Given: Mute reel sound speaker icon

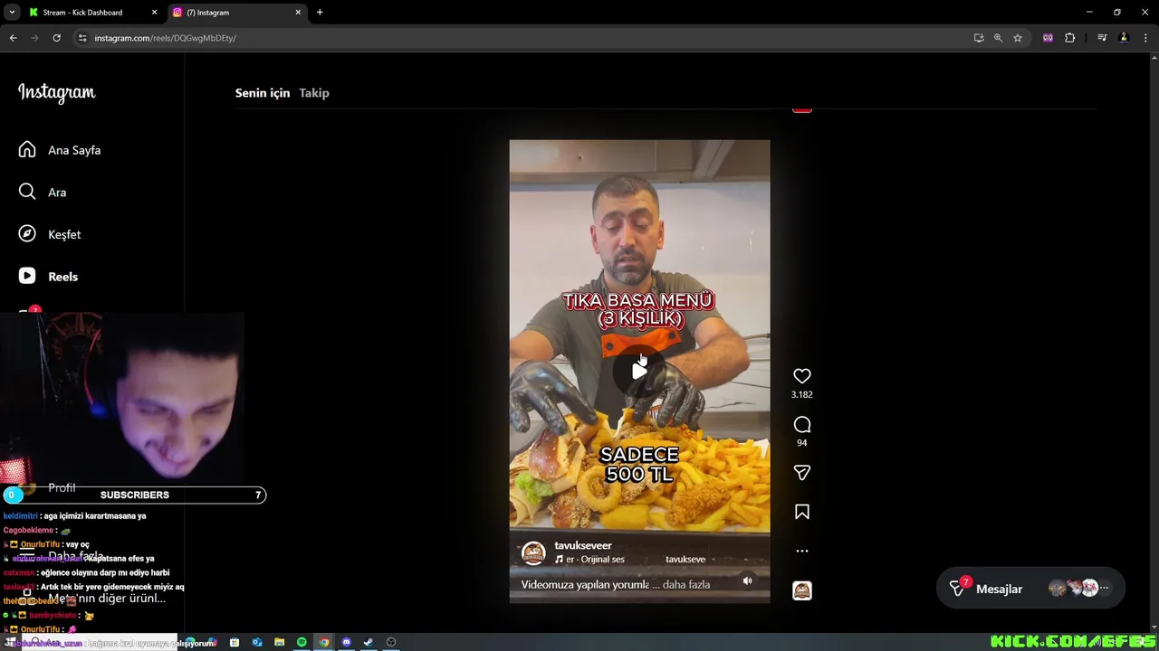Looking at the screenshot, I should point(747,580).
